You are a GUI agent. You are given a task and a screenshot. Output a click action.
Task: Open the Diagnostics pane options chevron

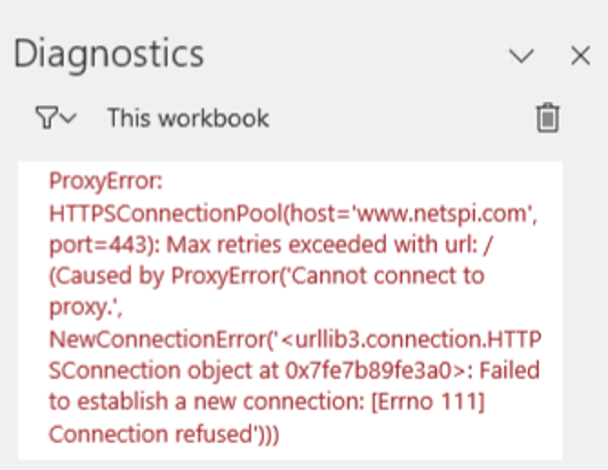[522, 56]
